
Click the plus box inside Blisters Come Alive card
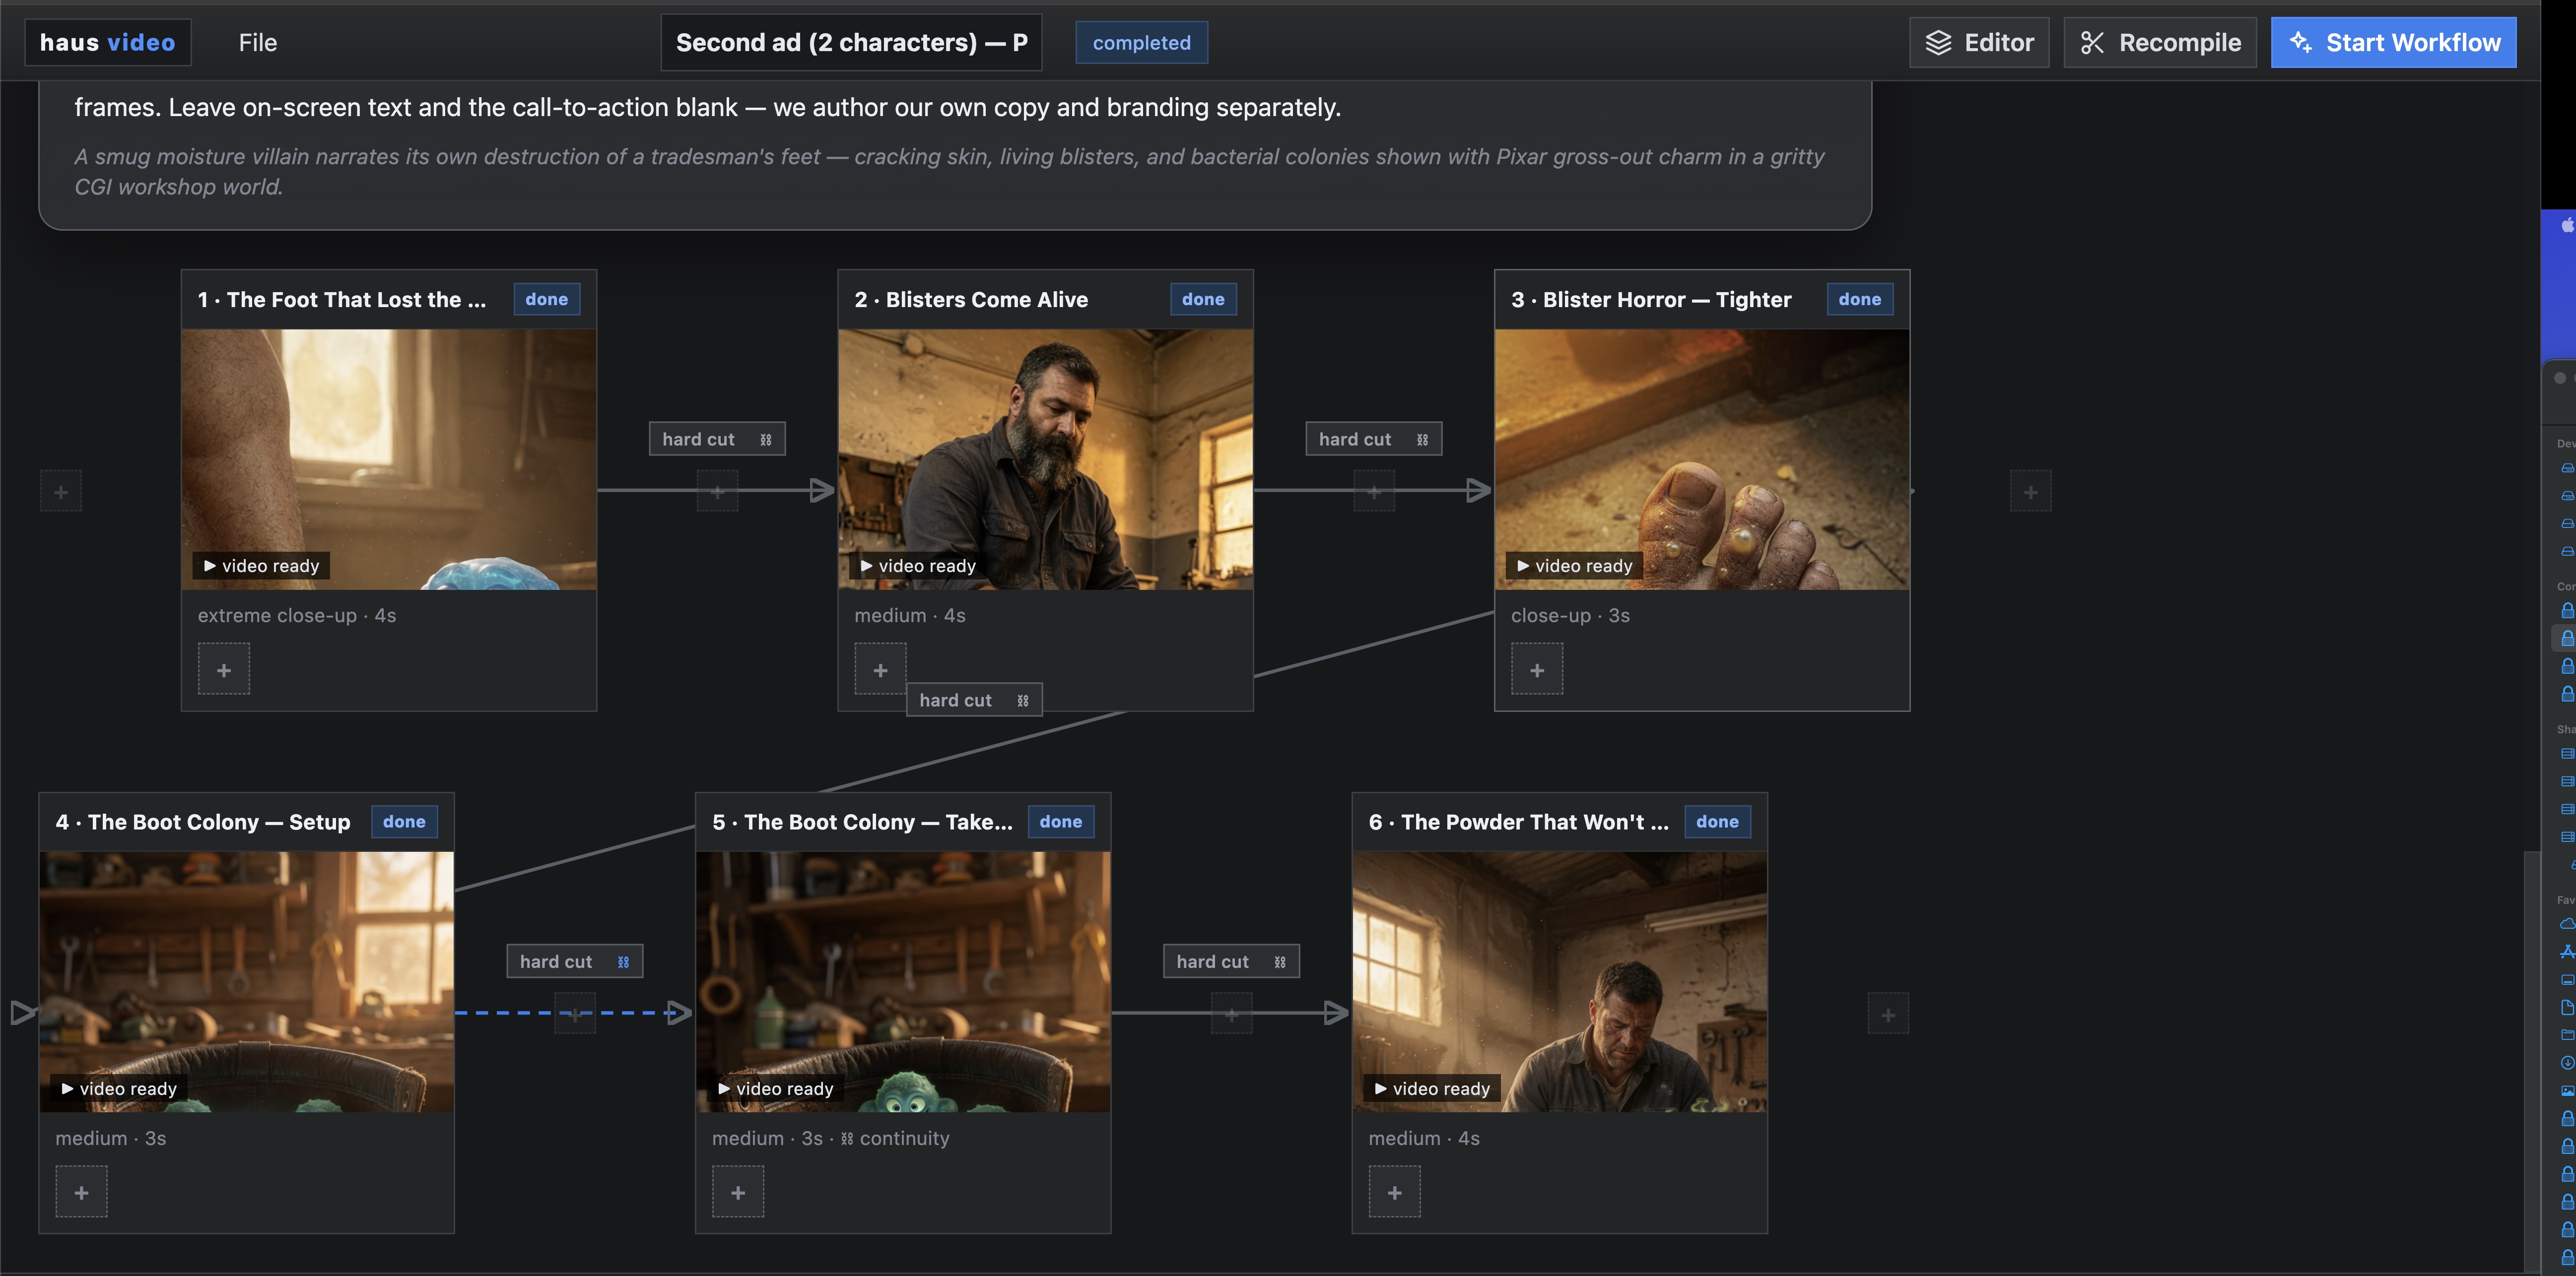[880, 669]
